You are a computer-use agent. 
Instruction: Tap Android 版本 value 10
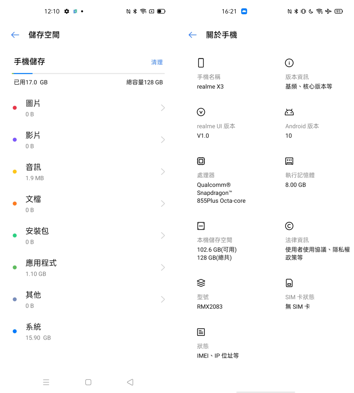[289, 136]
